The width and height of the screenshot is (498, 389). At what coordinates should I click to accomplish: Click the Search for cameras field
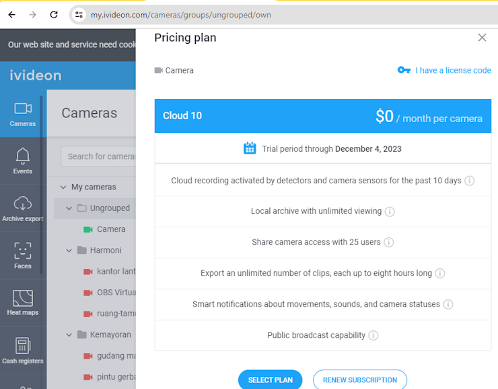point(98,156)
